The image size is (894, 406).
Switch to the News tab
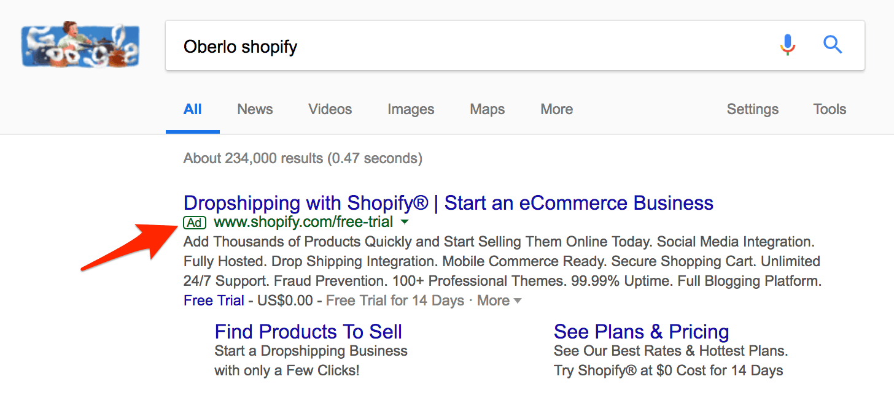point(255,109)
